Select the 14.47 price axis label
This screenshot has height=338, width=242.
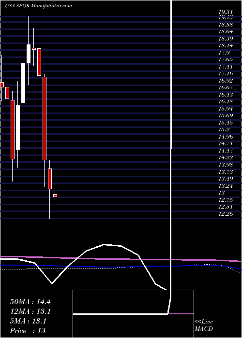(x=226, y=151)
